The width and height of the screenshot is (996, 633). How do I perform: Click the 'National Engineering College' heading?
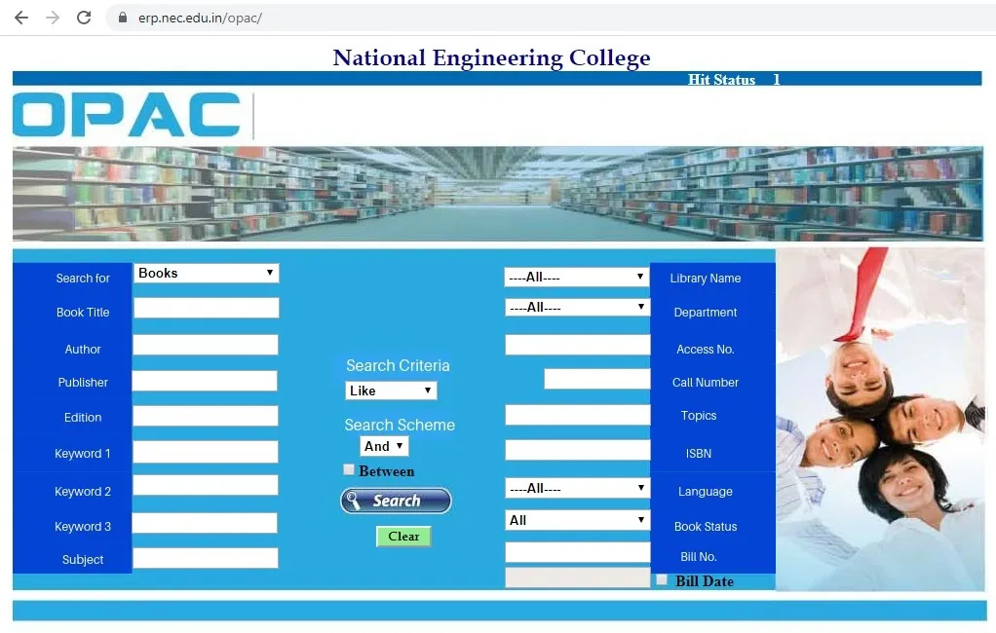491,57
